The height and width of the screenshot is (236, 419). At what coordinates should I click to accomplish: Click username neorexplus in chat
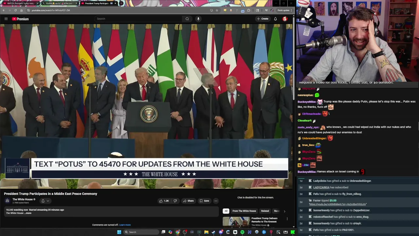305,95
